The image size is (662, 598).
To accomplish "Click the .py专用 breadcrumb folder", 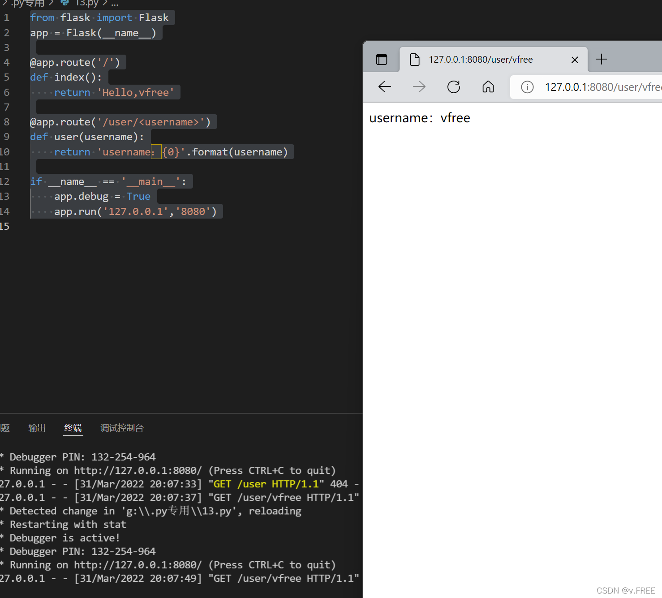I will coord(28,3).
